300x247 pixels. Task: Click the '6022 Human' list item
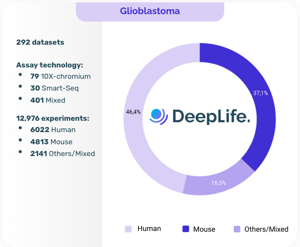53,130
